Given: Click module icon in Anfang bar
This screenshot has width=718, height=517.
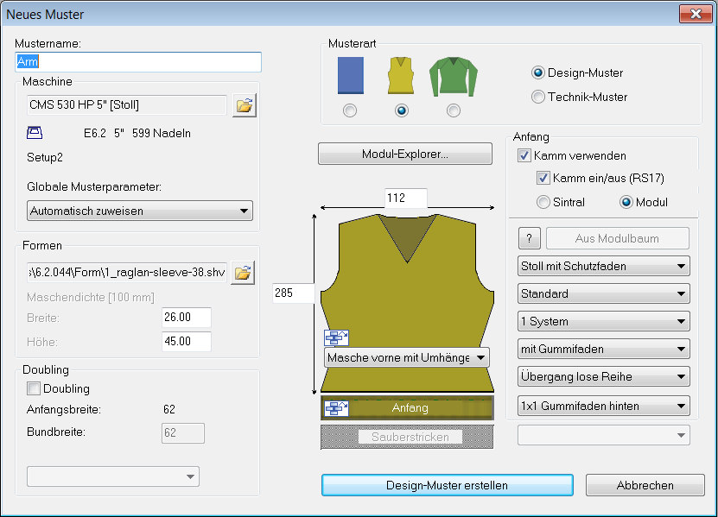Looking at the screenshot, I should coord(335,408).
